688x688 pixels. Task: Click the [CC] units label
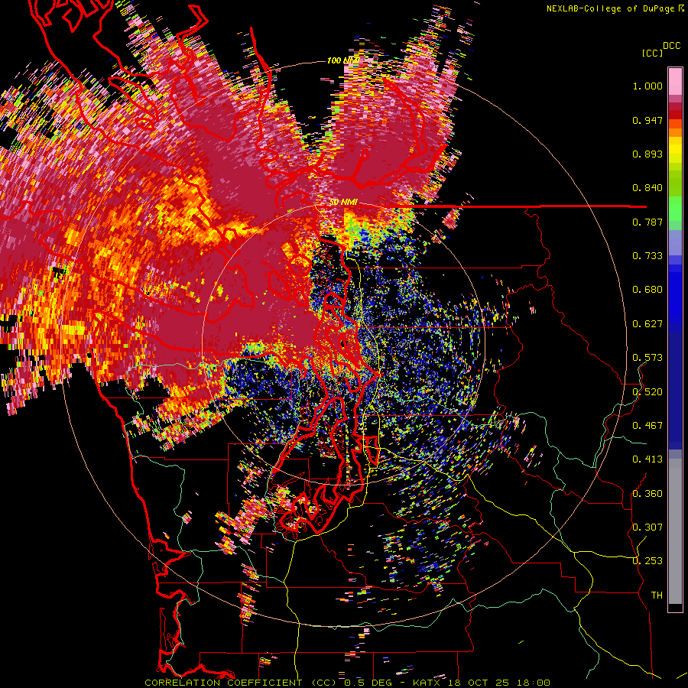pyautogui.click(x=652, y=53)
